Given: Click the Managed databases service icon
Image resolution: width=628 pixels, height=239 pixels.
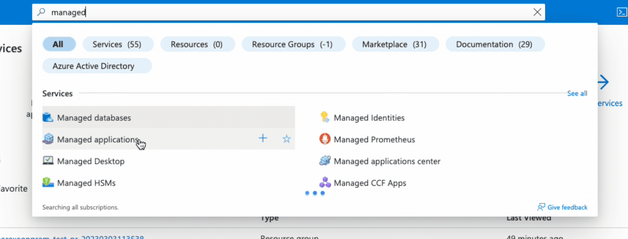Looking at the screenshot, I should (48, 118).
